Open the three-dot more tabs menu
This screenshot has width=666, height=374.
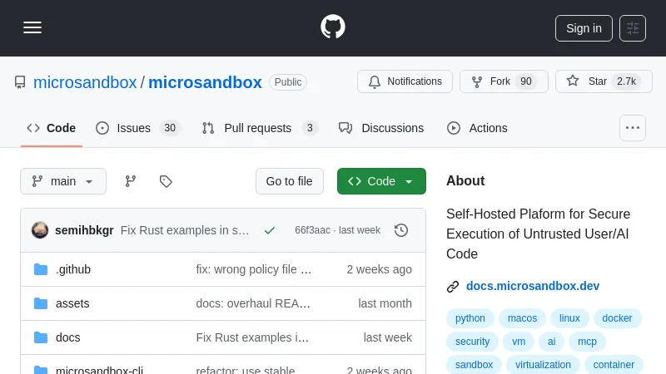(x=633, y=128)
